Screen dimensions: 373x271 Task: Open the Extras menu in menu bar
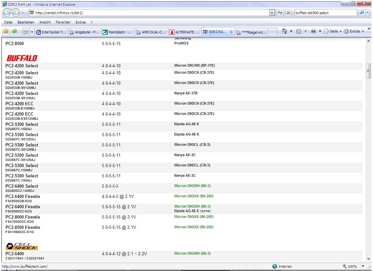pos(81,22)
